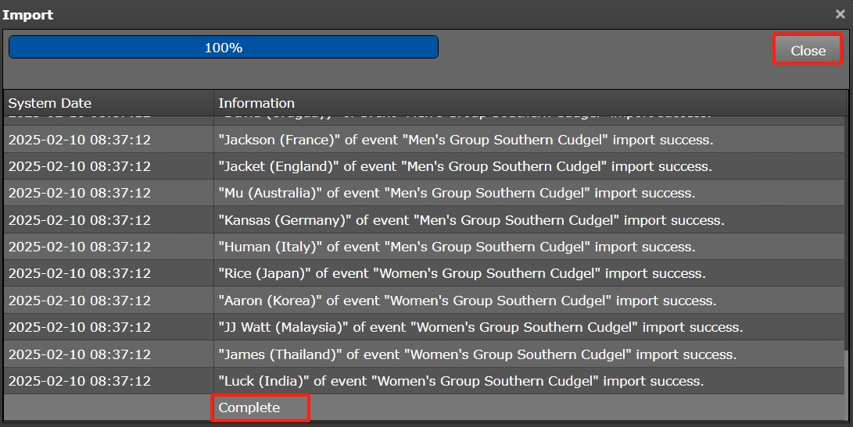Click the system date next to Kansas (Germany)
Viewport: 853px width, 427px height.
[79, 220]
